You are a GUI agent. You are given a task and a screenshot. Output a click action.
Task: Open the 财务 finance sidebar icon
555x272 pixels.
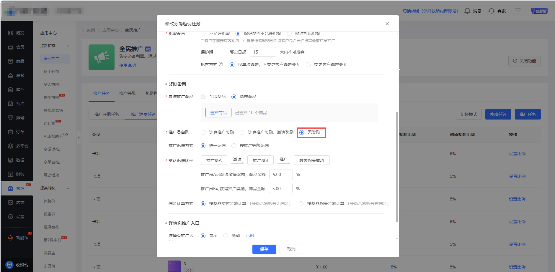[x=11, y=174]
